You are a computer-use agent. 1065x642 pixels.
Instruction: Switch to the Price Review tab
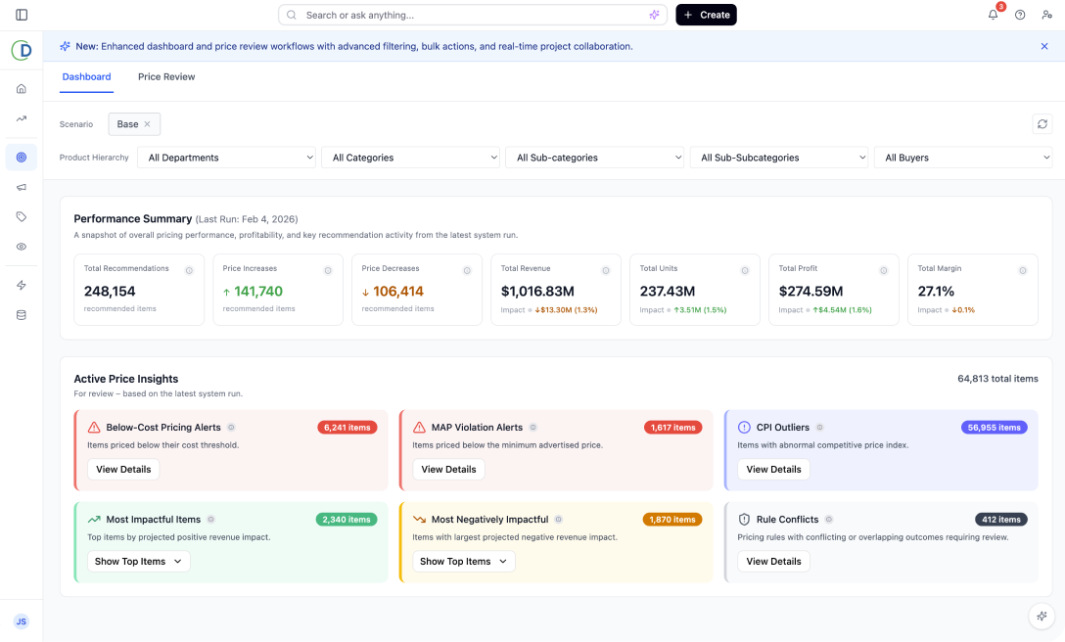click(166, 77)
